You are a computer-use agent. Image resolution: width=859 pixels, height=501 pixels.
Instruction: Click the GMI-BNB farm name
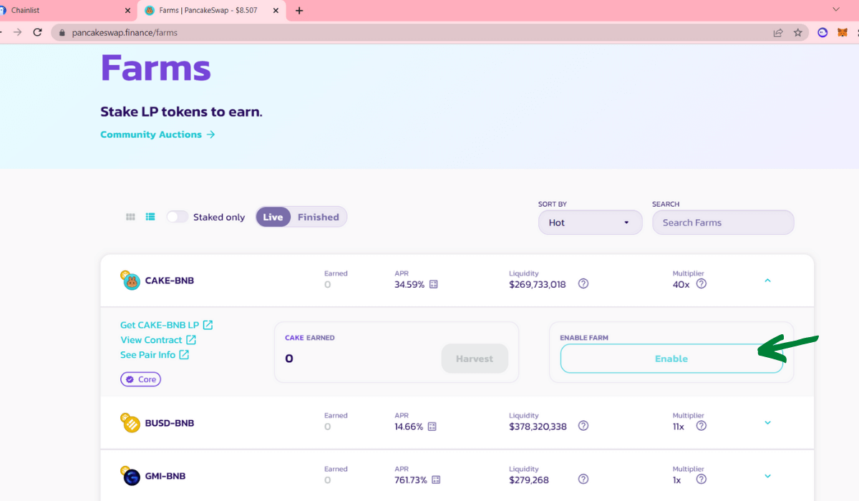point(166,476)
